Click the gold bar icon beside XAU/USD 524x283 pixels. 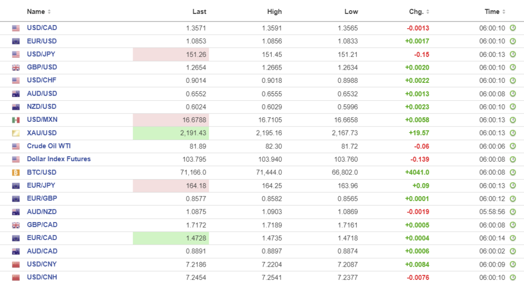16,133
